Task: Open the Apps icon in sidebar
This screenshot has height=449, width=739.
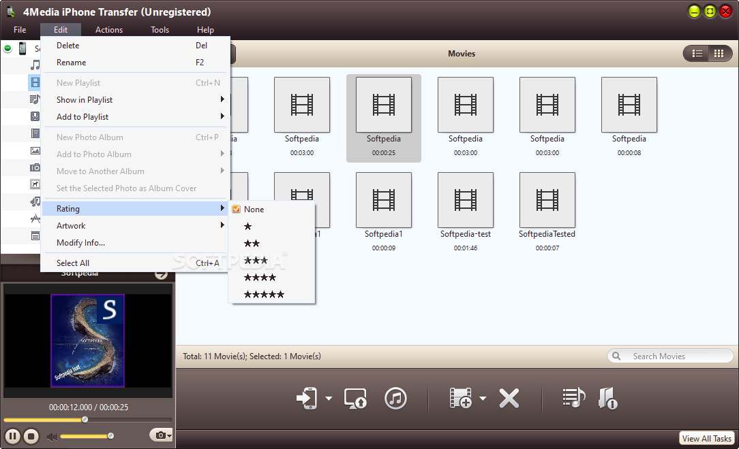Action: tap(35, 218)
